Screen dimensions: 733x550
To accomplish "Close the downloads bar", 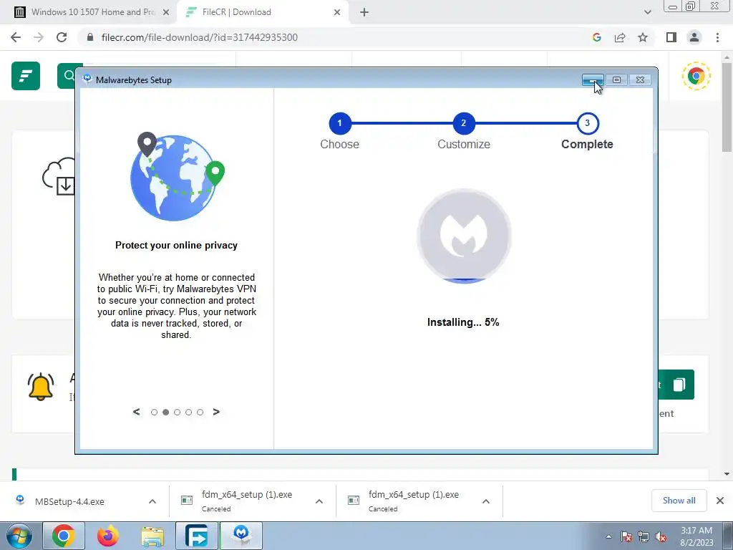I will [x=720, y=501].
